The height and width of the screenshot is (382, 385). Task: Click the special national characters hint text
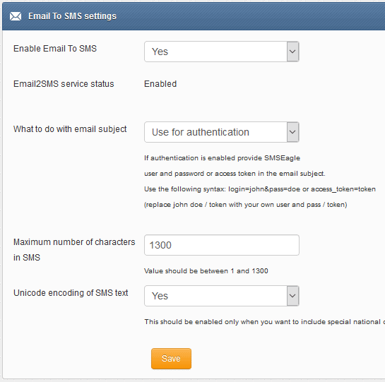tap(264, 322)
